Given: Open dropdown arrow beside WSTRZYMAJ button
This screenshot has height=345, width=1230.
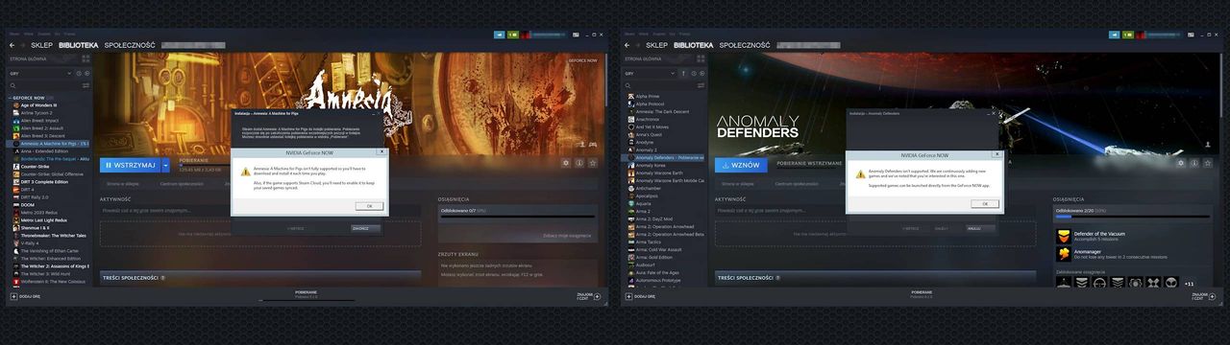Looking at the screenshot, I should click(x=165, y=165).
